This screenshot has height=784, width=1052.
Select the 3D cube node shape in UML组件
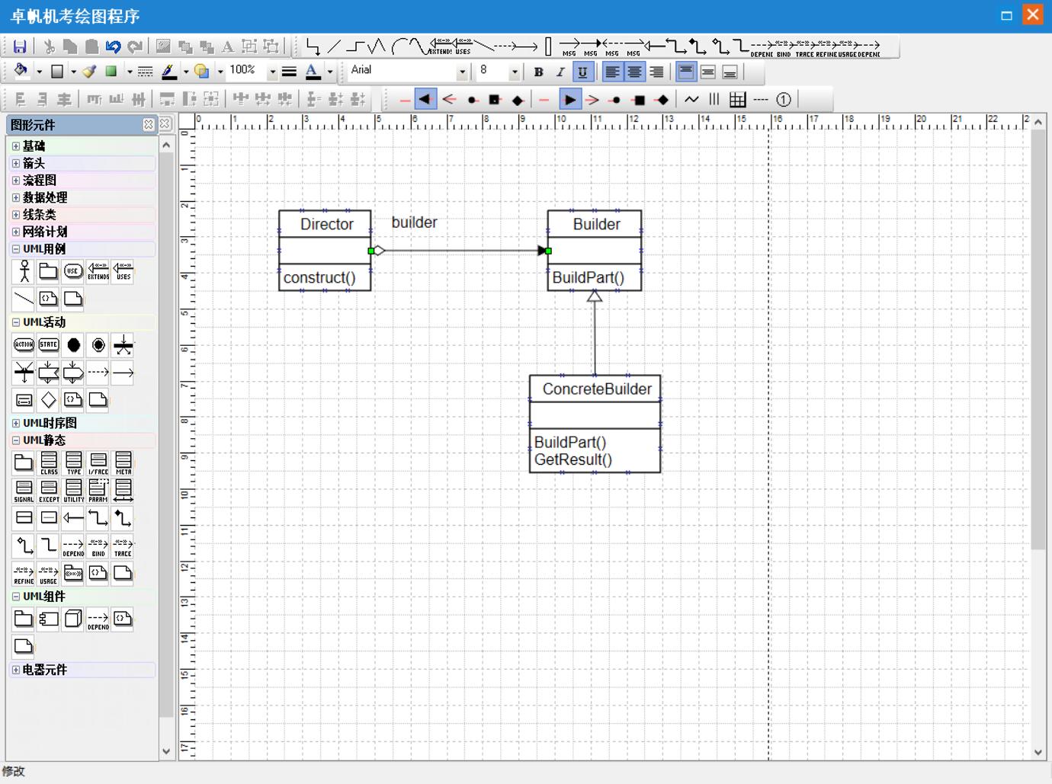point(73,619)
